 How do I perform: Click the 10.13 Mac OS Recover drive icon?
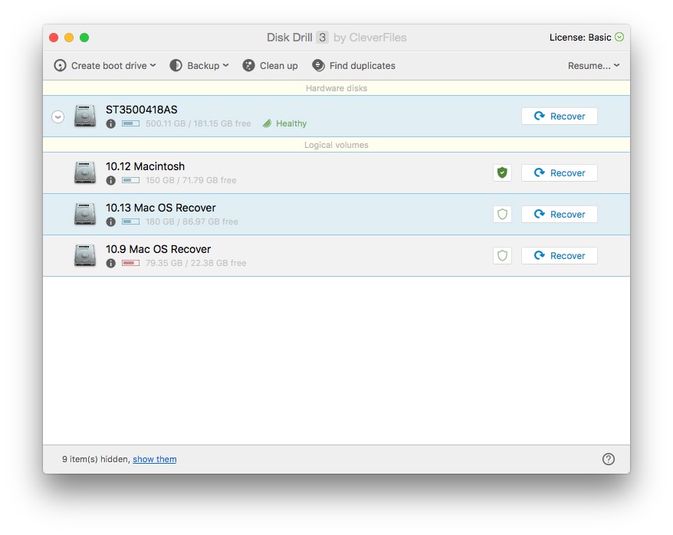[x=85, y=214]
